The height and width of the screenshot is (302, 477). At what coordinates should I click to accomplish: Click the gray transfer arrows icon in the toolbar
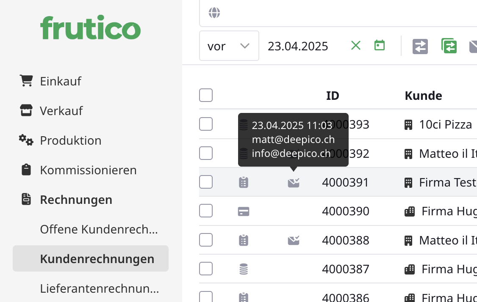420,46
